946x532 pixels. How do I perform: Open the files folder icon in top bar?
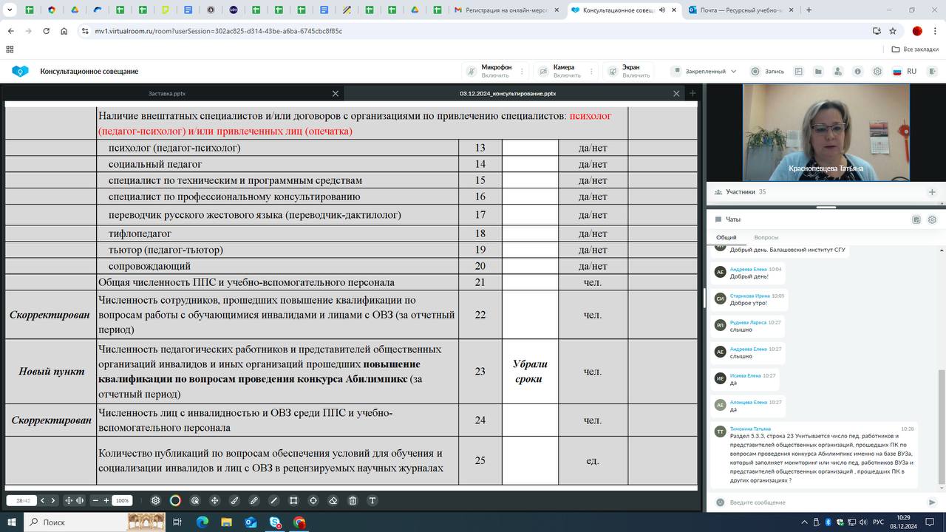[818, 72]
